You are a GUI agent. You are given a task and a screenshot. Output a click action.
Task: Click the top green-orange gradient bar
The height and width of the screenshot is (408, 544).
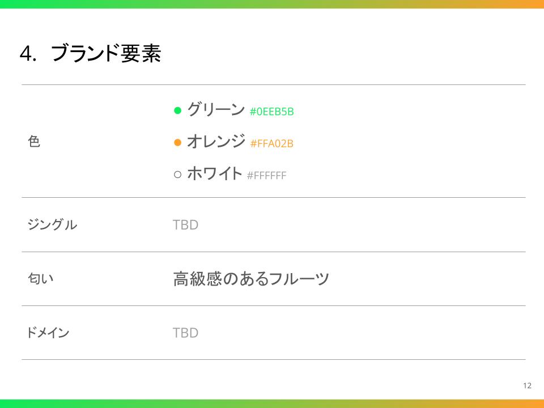pyautogui.click(x=272, y=4)
